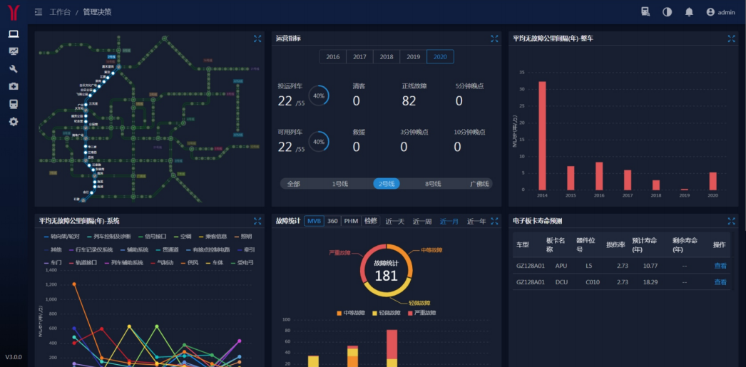Switch line filter to 2号线
Viewport: 746px width, 367px height.
click(x=387, y=184)
